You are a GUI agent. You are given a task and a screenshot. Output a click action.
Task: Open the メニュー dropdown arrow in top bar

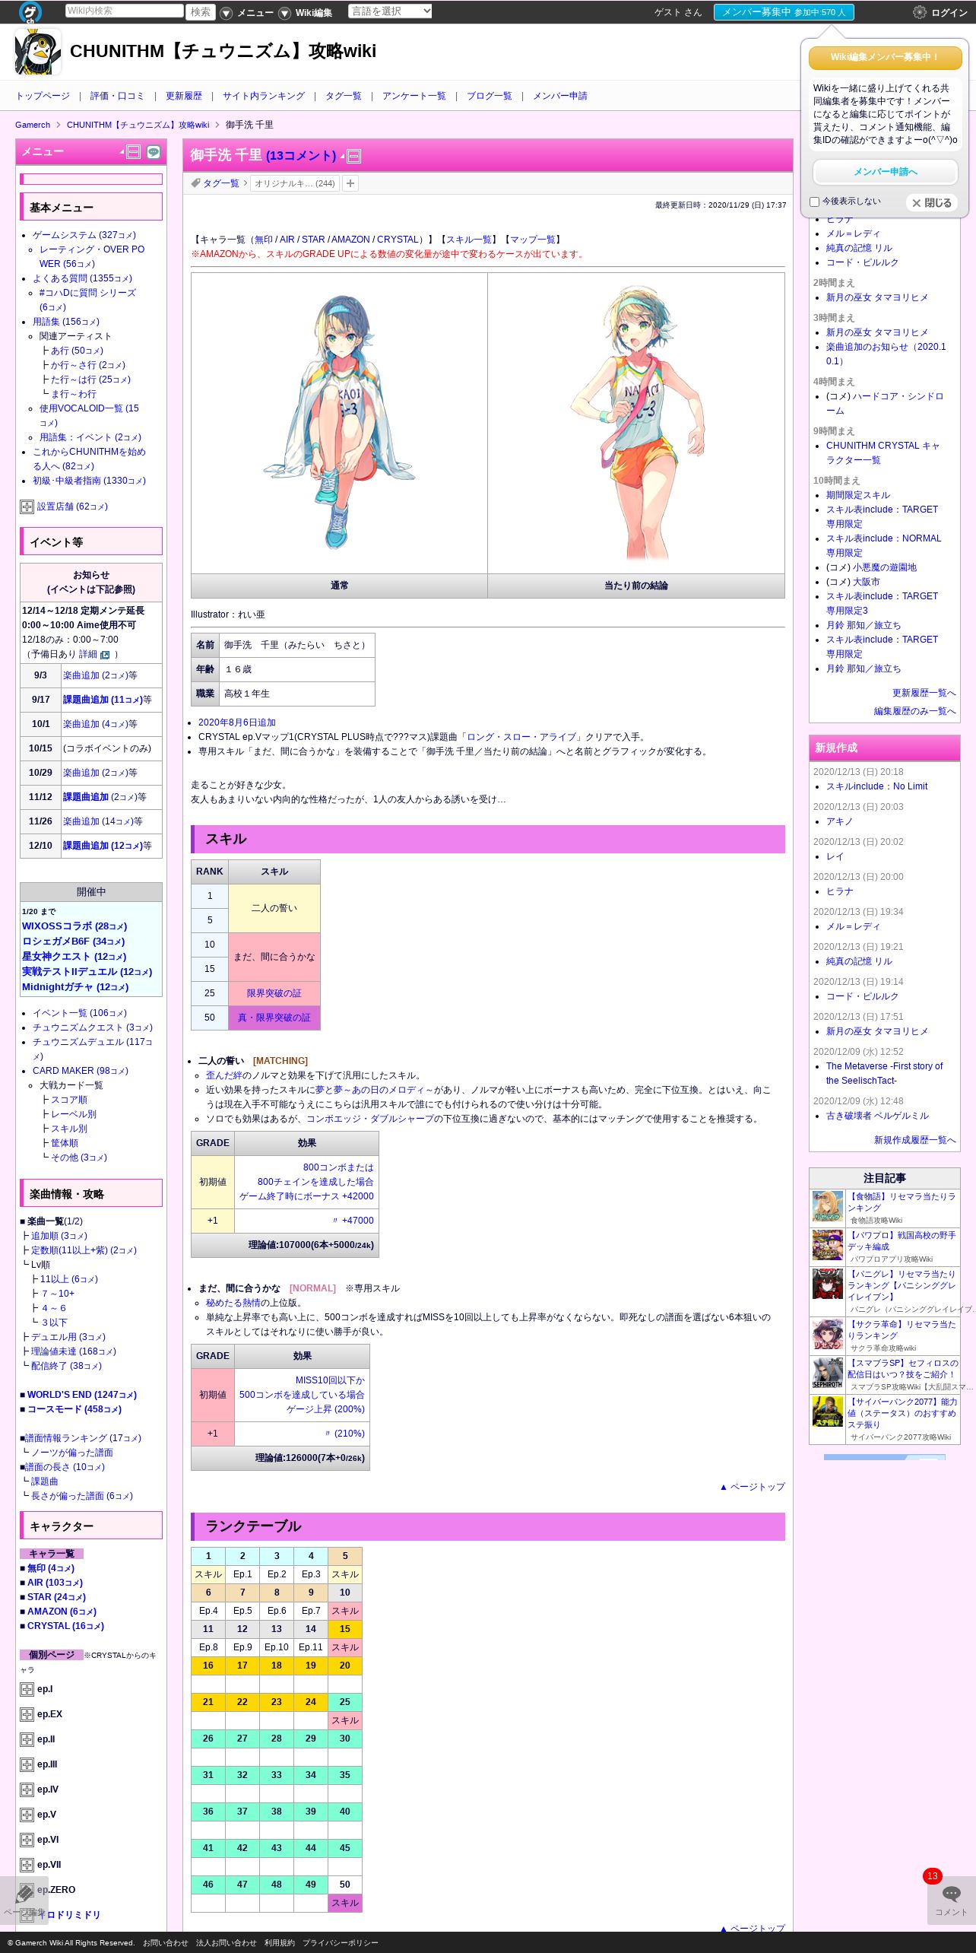pyautogui.click(x=226, y=13)
